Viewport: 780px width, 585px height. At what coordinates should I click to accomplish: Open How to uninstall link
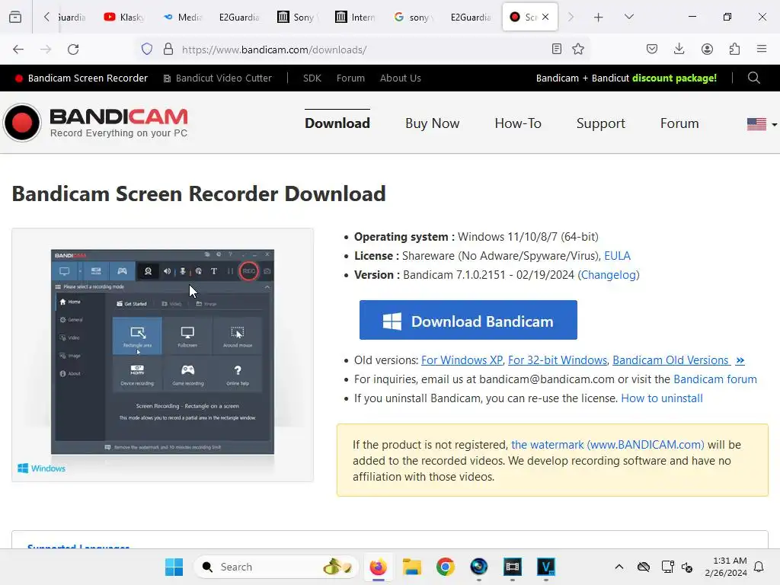pos(662,398)
